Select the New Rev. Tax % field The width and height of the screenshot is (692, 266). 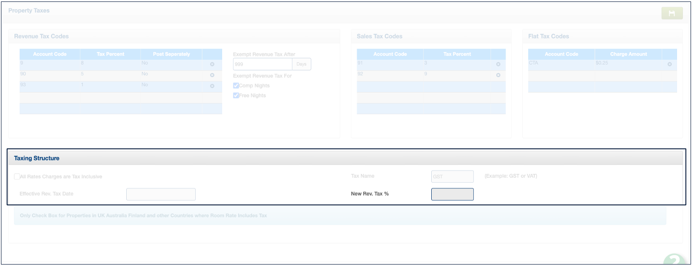click(x=452, y=194)
